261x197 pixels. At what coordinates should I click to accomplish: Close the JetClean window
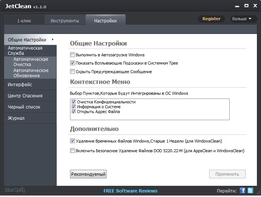click(x=254, y=6)
